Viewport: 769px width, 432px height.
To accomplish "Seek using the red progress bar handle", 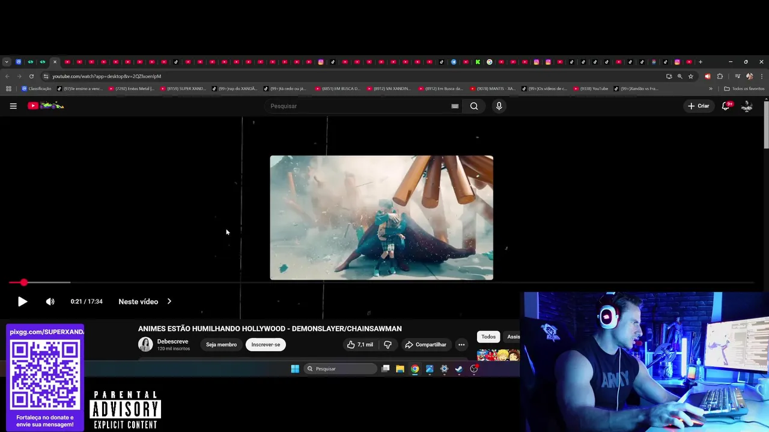I will point(23,282).
